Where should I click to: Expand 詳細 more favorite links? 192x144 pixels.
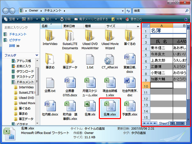[x=14, y=46]
